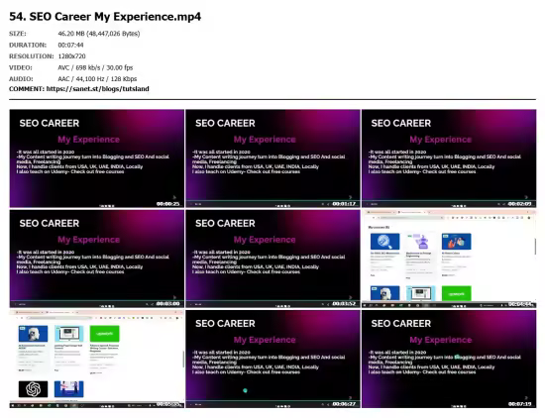Image resolution: width=545 pixels, height=418 pixels.
Task: Click the blue presenter course tile next to ChatGPT logo
Action: (x=68, y=389)
